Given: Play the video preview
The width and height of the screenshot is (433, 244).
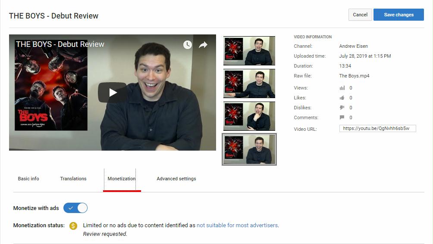Looking at the screenshot, I should click(112, 93).
